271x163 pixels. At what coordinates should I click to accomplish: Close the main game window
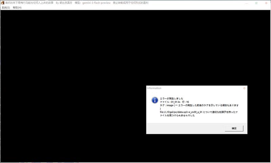pos(266,3)
